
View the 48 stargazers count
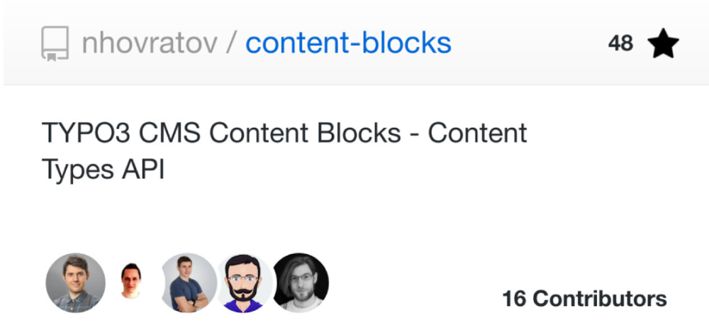click(620, 43)
